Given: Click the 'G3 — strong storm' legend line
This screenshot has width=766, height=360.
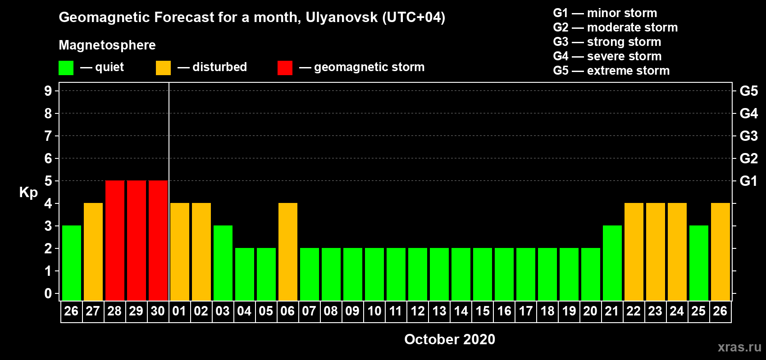Looking at the screenshot, I should (607, 42).
